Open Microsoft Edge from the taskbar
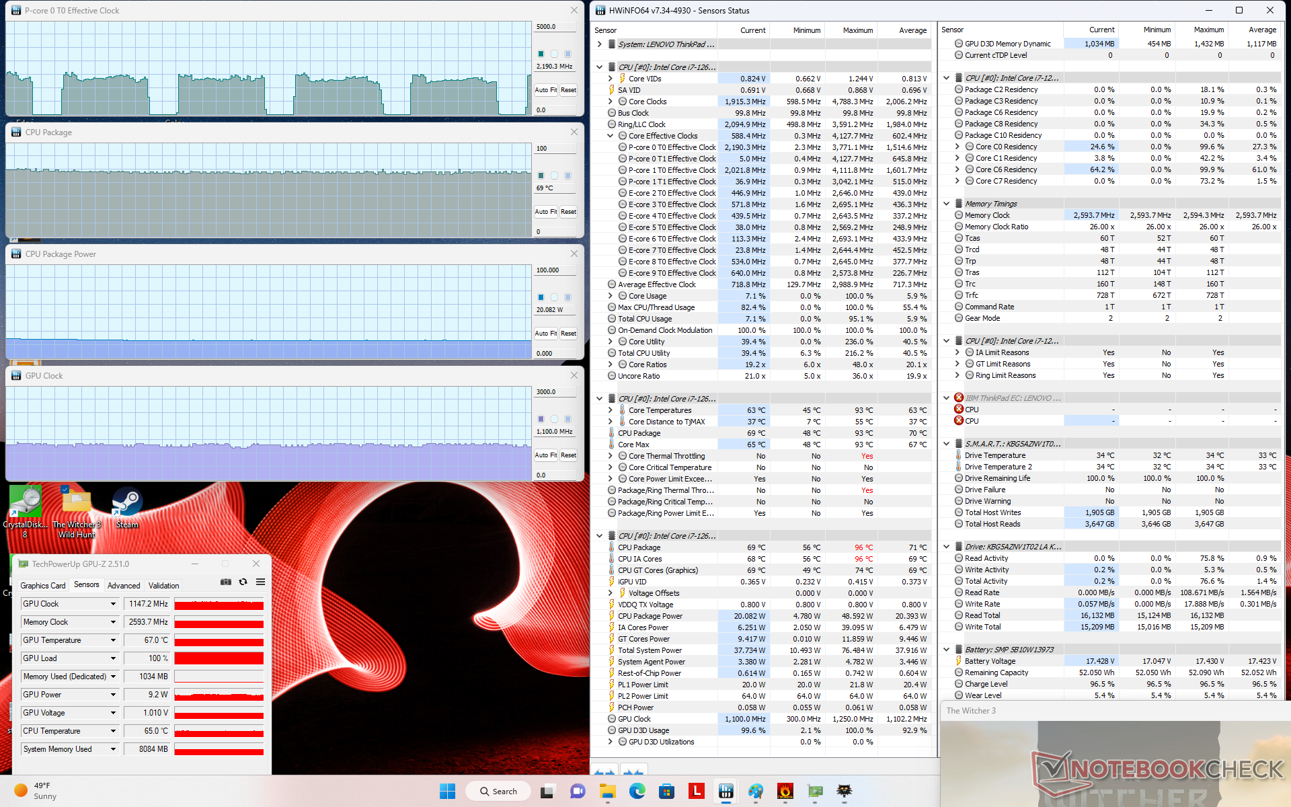 coord(637,791)
